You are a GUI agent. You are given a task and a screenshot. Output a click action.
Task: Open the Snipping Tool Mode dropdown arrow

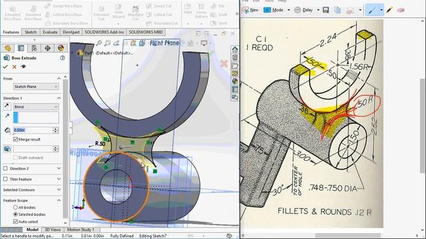(288, 10)
